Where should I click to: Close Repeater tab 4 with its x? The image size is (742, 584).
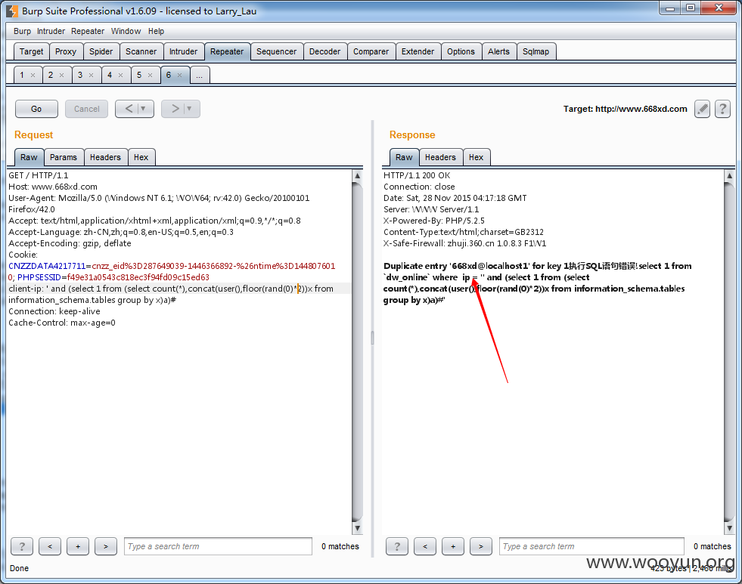tap(121, 75)
